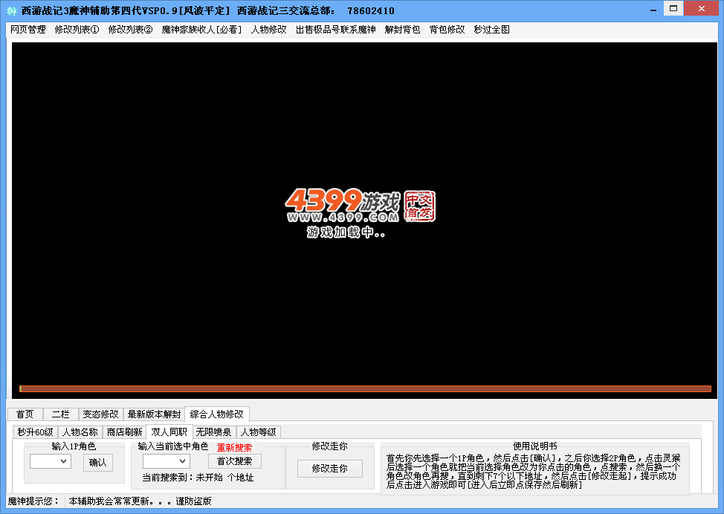This screenshot has width=724, height=514.
Task: Switch to the 秒升60级 sub-tab
Action: pos(35,432)
